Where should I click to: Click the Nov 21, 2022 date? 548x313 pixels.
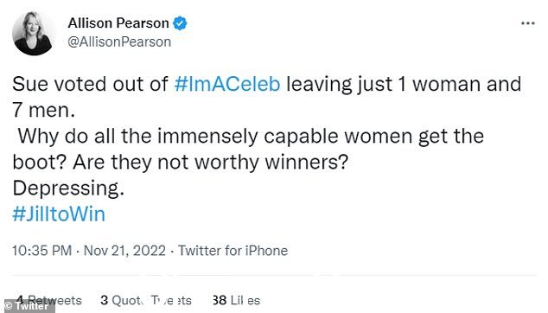pyautogui.click(x=124, y=251)
